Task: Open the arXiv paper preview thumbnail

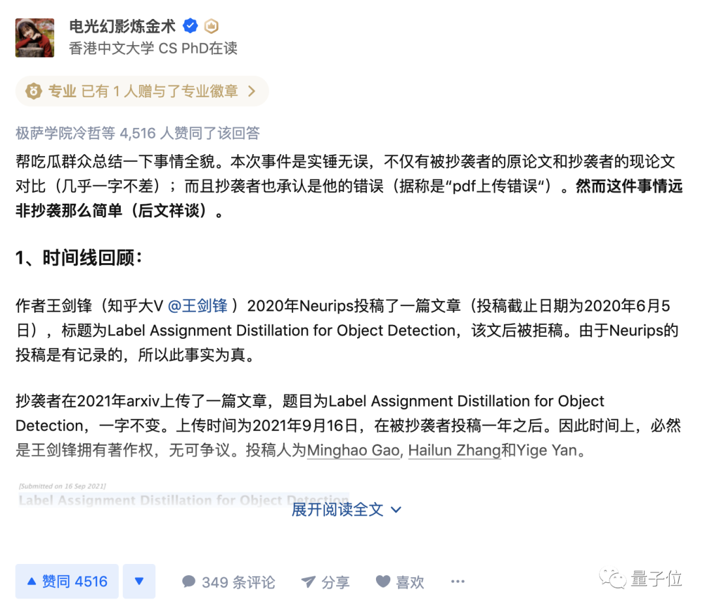Action: [183, 495]
